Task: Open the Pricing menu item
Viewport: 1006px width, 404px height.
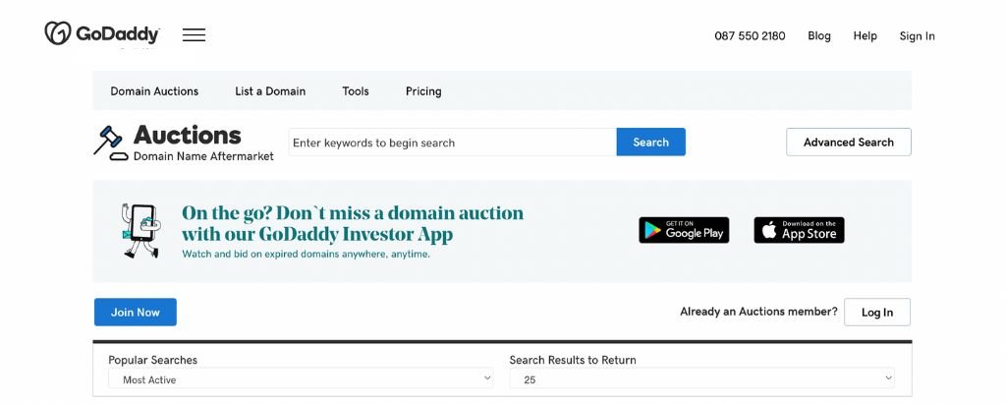Action: pyautogui.click(x=423, y=91)
